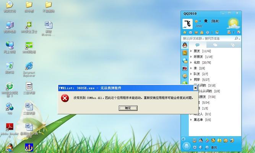This screenshot has height=153, width=255.
Task: Collapse app bar with left arrow in QQ
Action: [184, 139]
